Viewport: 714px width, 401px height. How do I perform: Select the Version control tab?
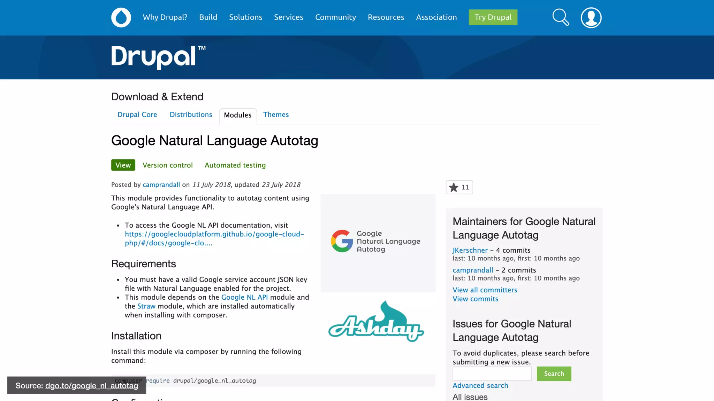click(167, 165)
